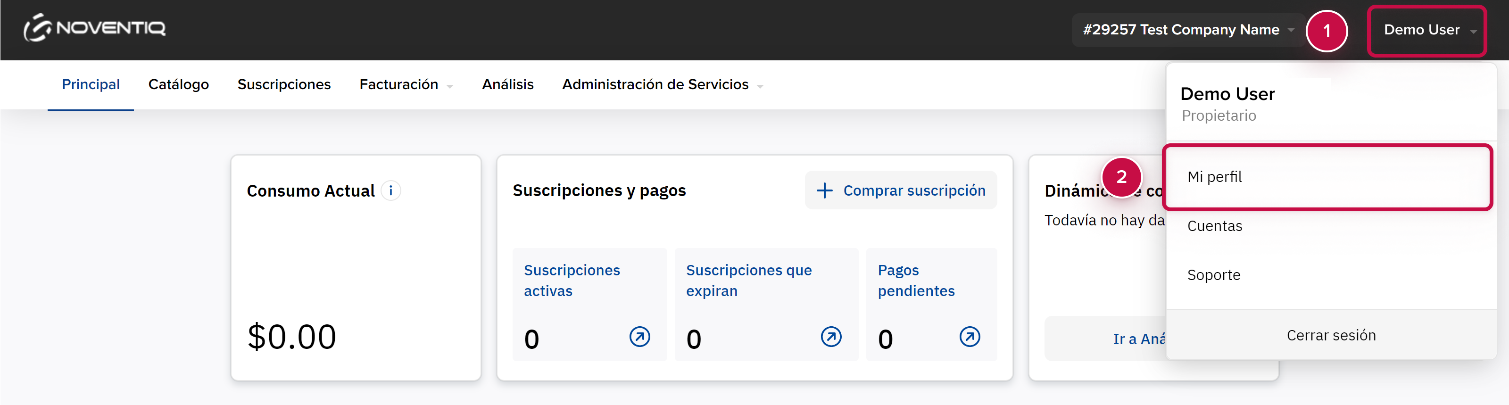This screenshot has height=405, width=1509.
Task: Open Soporte from the user menu
Action: tap(1214, 275)
